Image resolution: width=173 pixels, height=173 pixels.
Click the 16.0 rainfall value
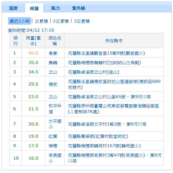click(x=33, y=158)
